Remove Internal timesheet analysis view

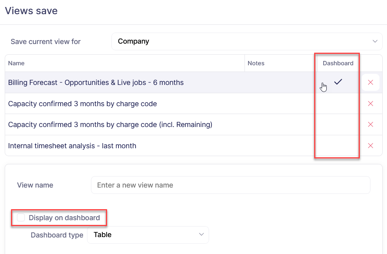[370, 146]
